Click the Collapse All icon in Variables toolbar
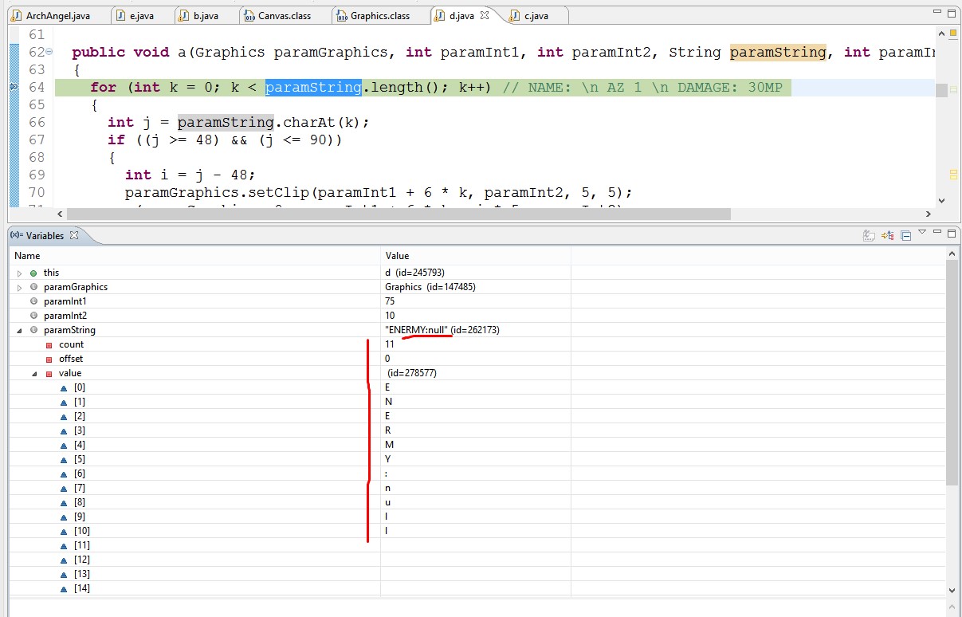Image resolution: width=962 pixels, height=617 pixels. coord(906,235)
